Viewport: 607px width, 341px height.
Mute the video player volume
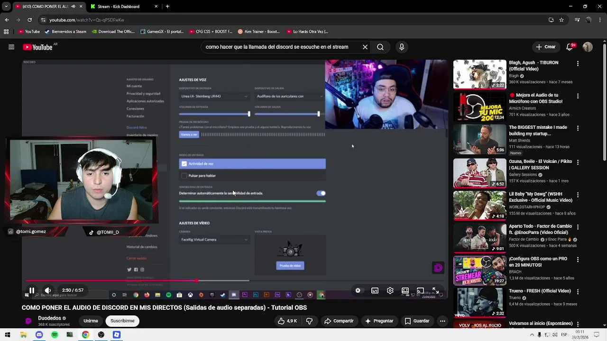(x=48, y=290)
